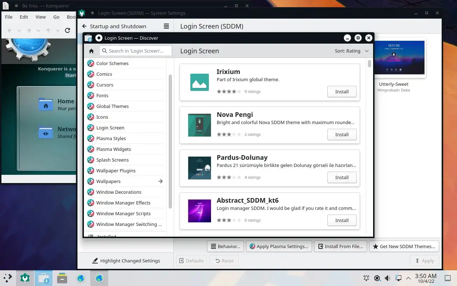Open the Home folder icon in Konqueror
Screen dimensions: 457x286
click(46, 105)
